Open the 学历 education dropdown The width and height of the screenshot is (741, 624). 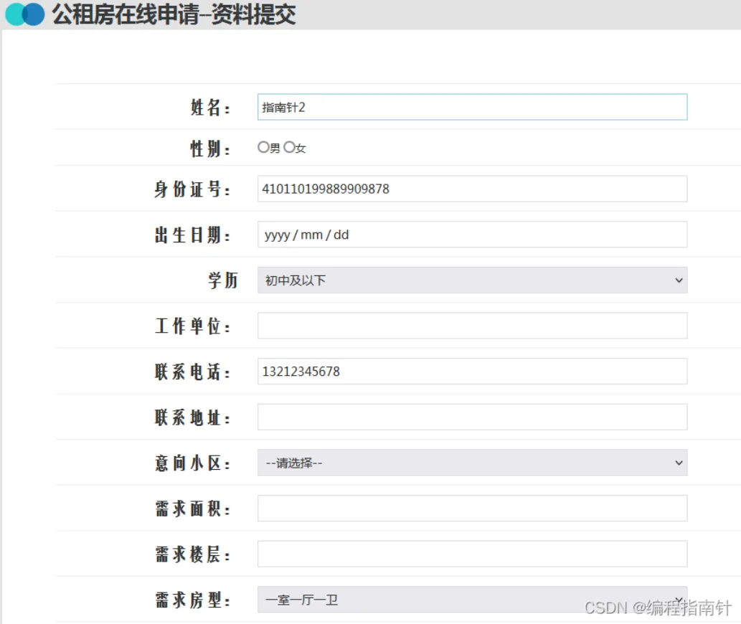(x=472, y=280)
